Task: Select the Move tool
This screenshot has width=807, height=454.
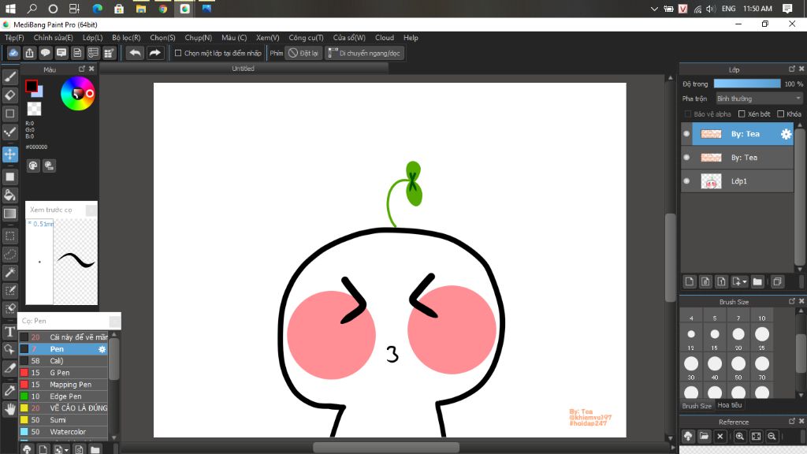Action: click(x=9, y=154)
